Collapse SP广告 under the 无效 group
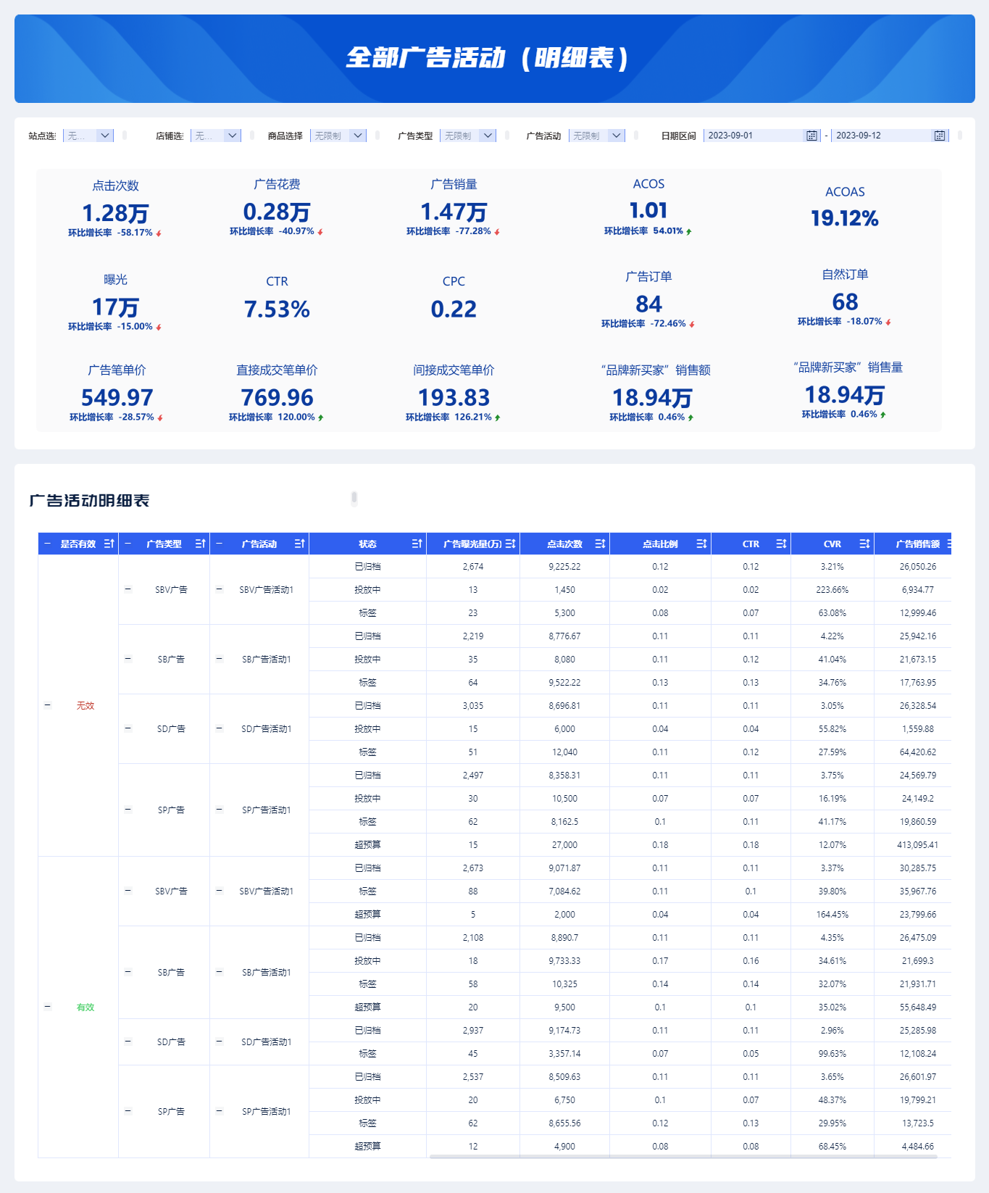The image size is (989, 1193). click(x=128, y=810)
